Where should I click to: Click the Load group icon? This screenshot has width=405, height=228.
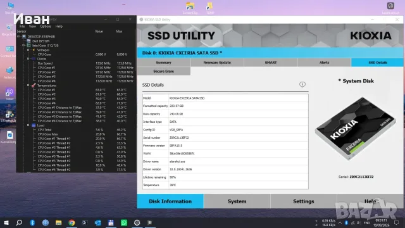pyautogui.click(x=34, y=125)
